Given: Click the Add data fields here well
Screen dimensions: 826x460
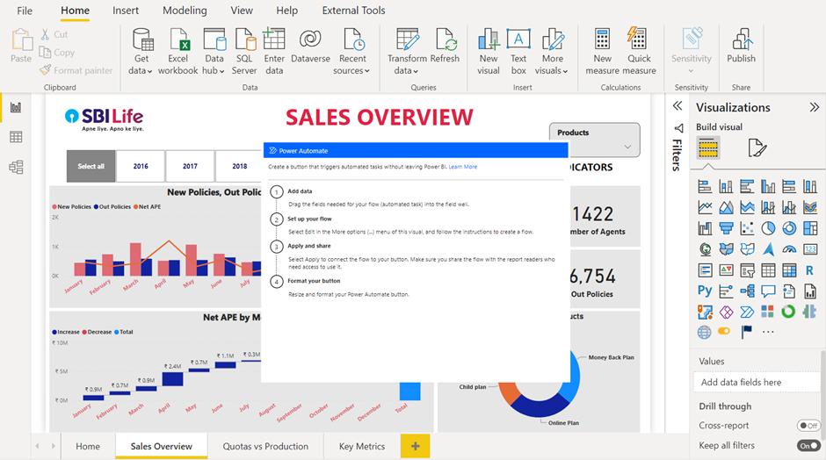Looking at the screenshot, I should point(757,382).
